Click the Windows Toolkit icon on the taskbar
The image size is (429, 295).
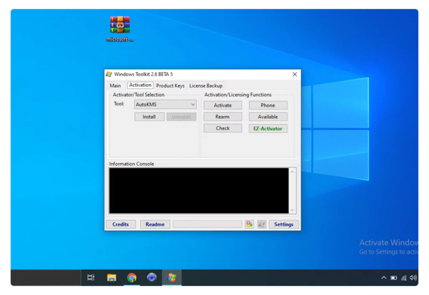[172, 277]
